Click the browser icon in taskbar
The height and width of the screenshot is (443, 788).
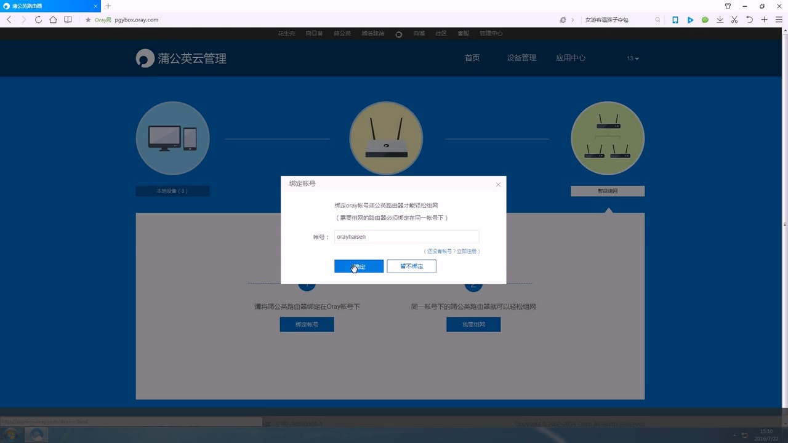click(36, 435)
